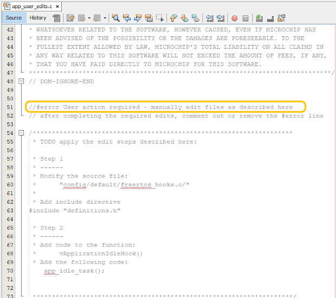Click the 'WHATSOEVER RELATED TO THE SOFTWARE' line

point(172,30)
